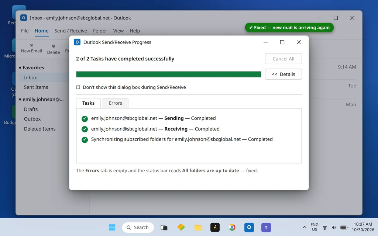Viewport: 378px width, 236px height.
Task: Close the main Outlook Inbox window
Action: 352,18
